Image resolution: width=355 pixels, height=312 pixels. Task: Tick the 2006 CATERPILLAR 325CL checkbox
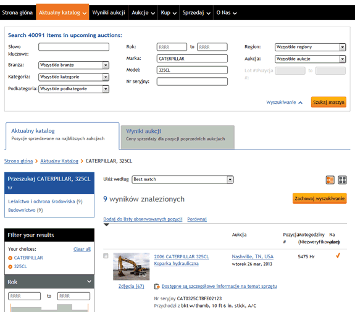pos(106,256)
